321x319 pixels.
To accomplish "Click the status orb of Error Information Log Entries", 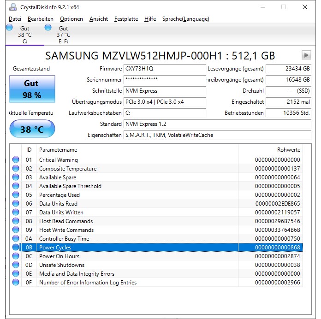I will (x=16, y=283).
